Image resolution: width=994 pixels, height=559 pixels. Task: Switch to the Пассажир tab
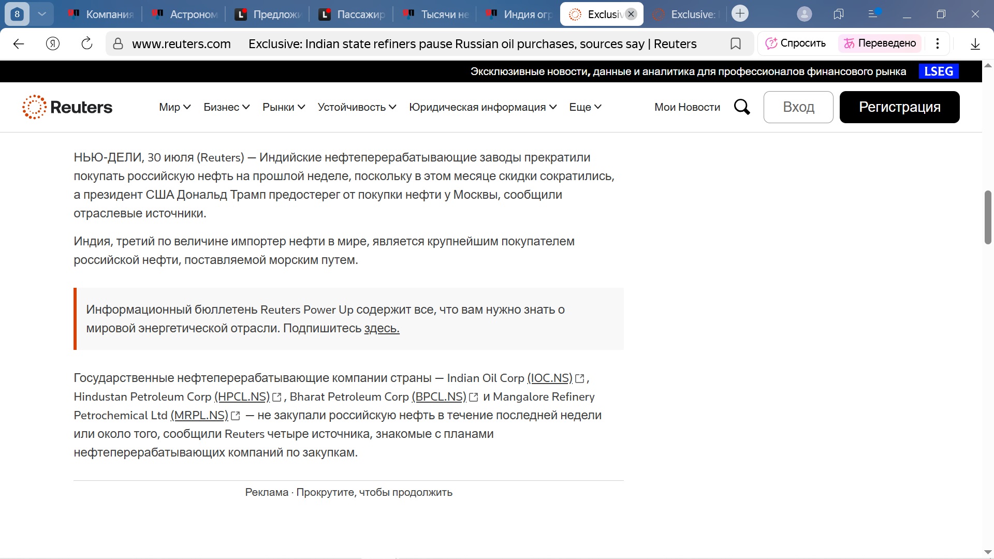(x=352, y=14)
